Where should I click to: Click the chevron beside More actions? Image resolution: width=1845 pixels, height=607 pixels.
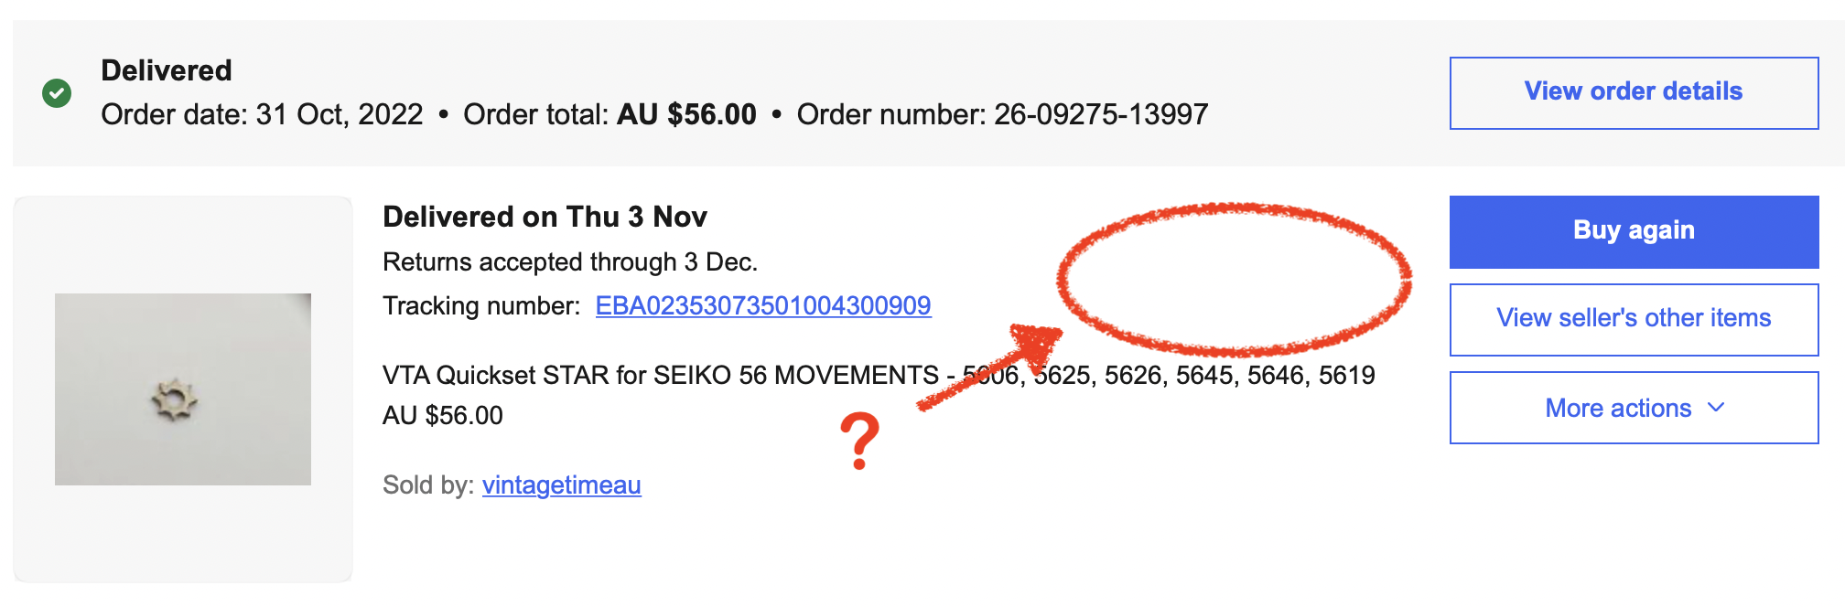pos(1717,407)
